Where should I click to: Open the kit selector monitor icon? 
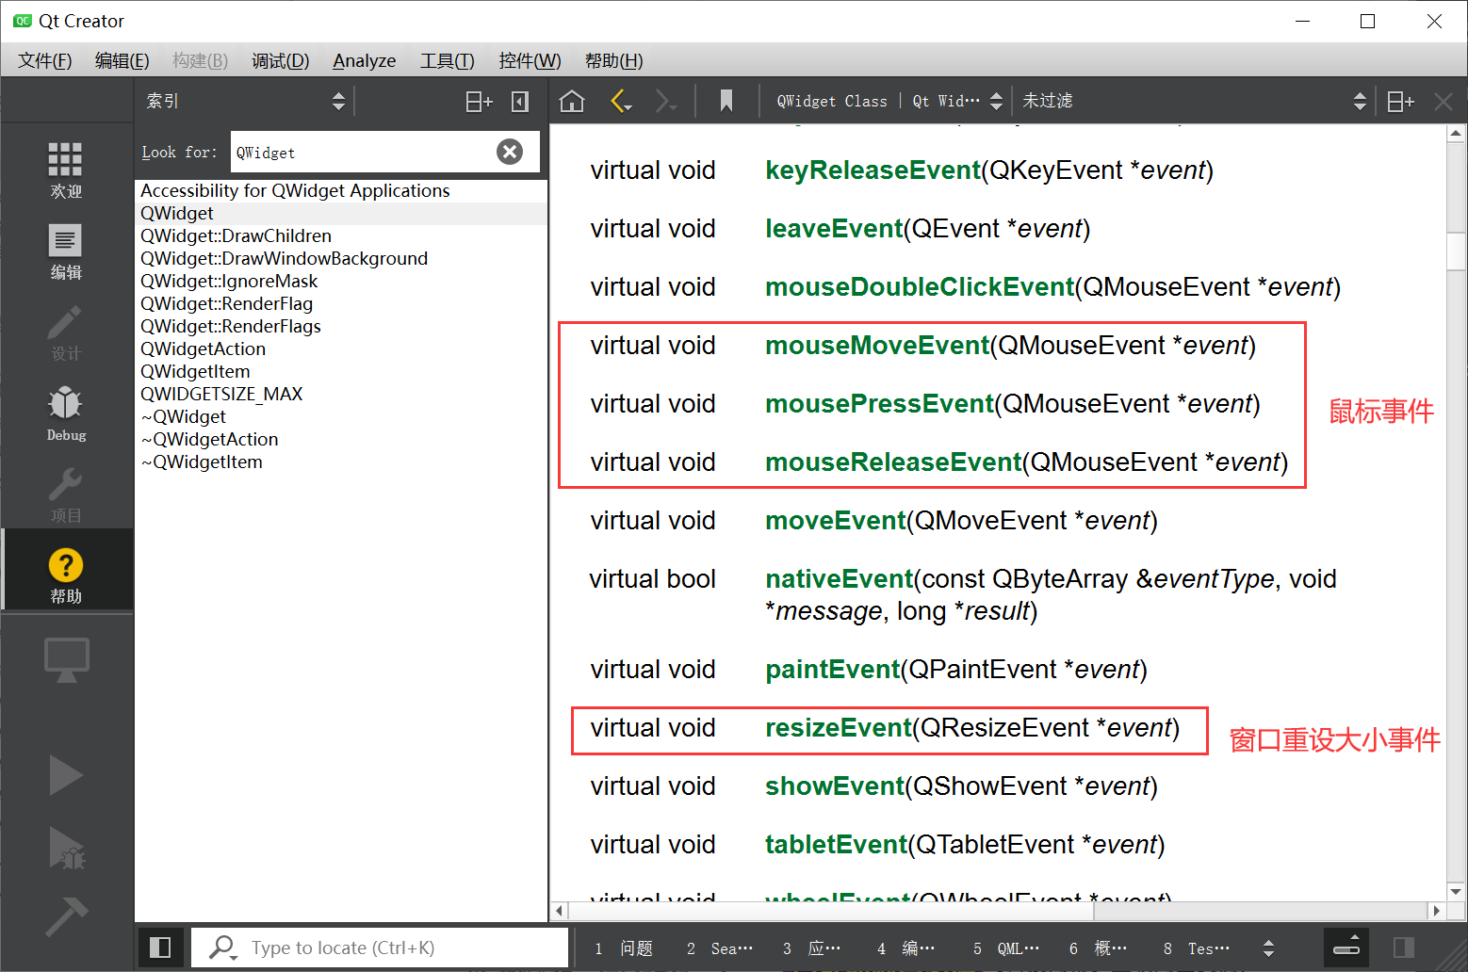click(66, 659)
